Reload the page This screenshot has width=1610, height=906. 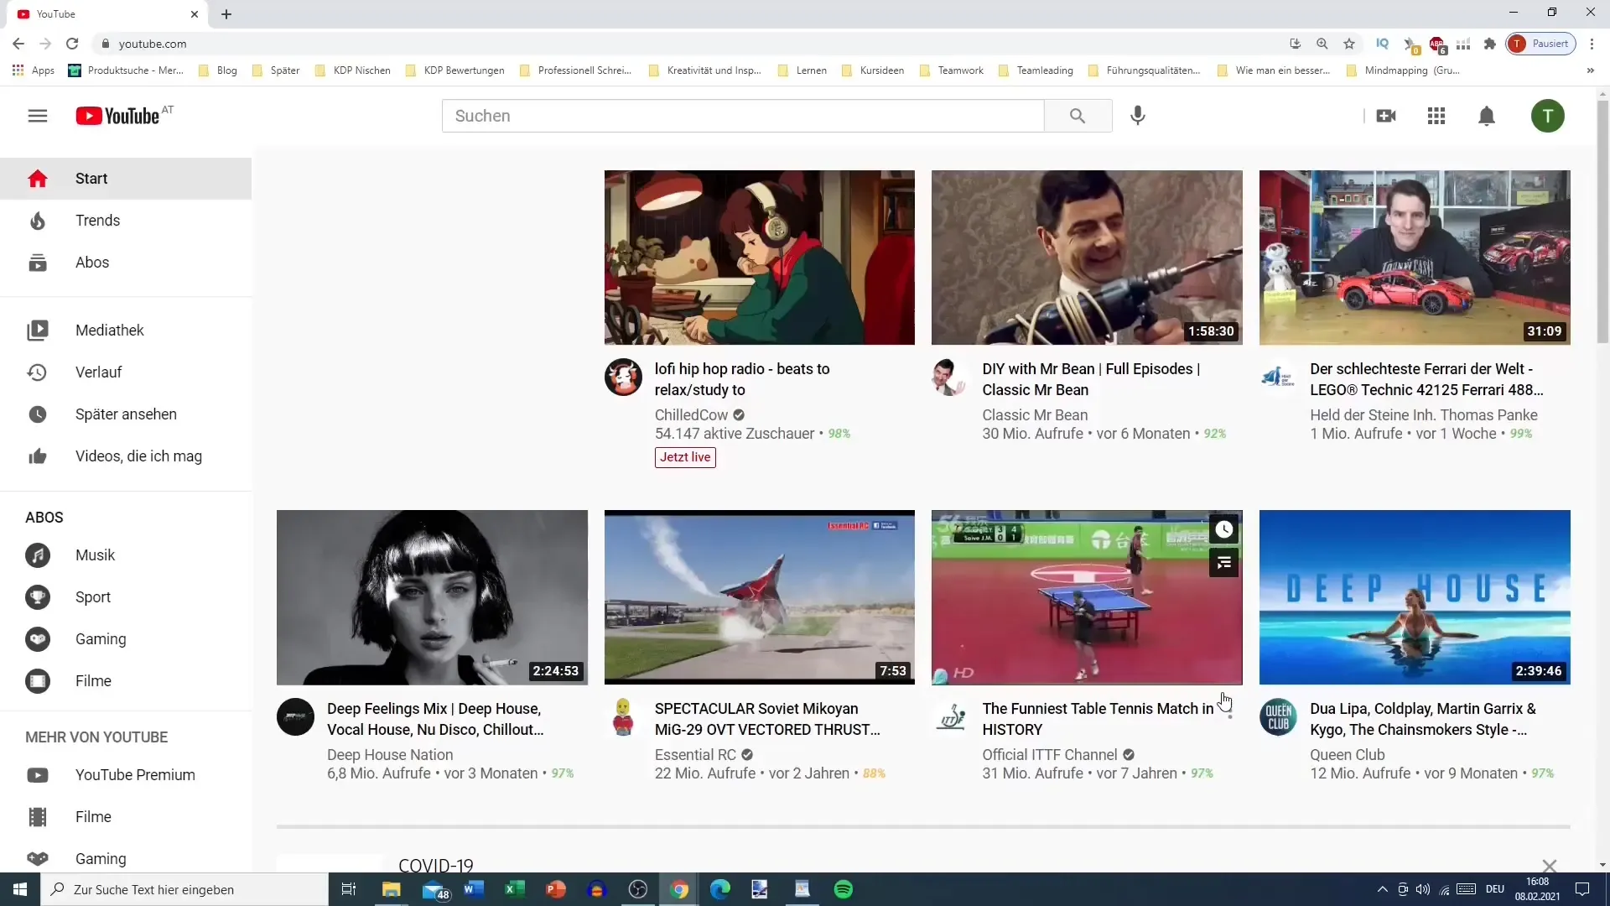(72, 44)
